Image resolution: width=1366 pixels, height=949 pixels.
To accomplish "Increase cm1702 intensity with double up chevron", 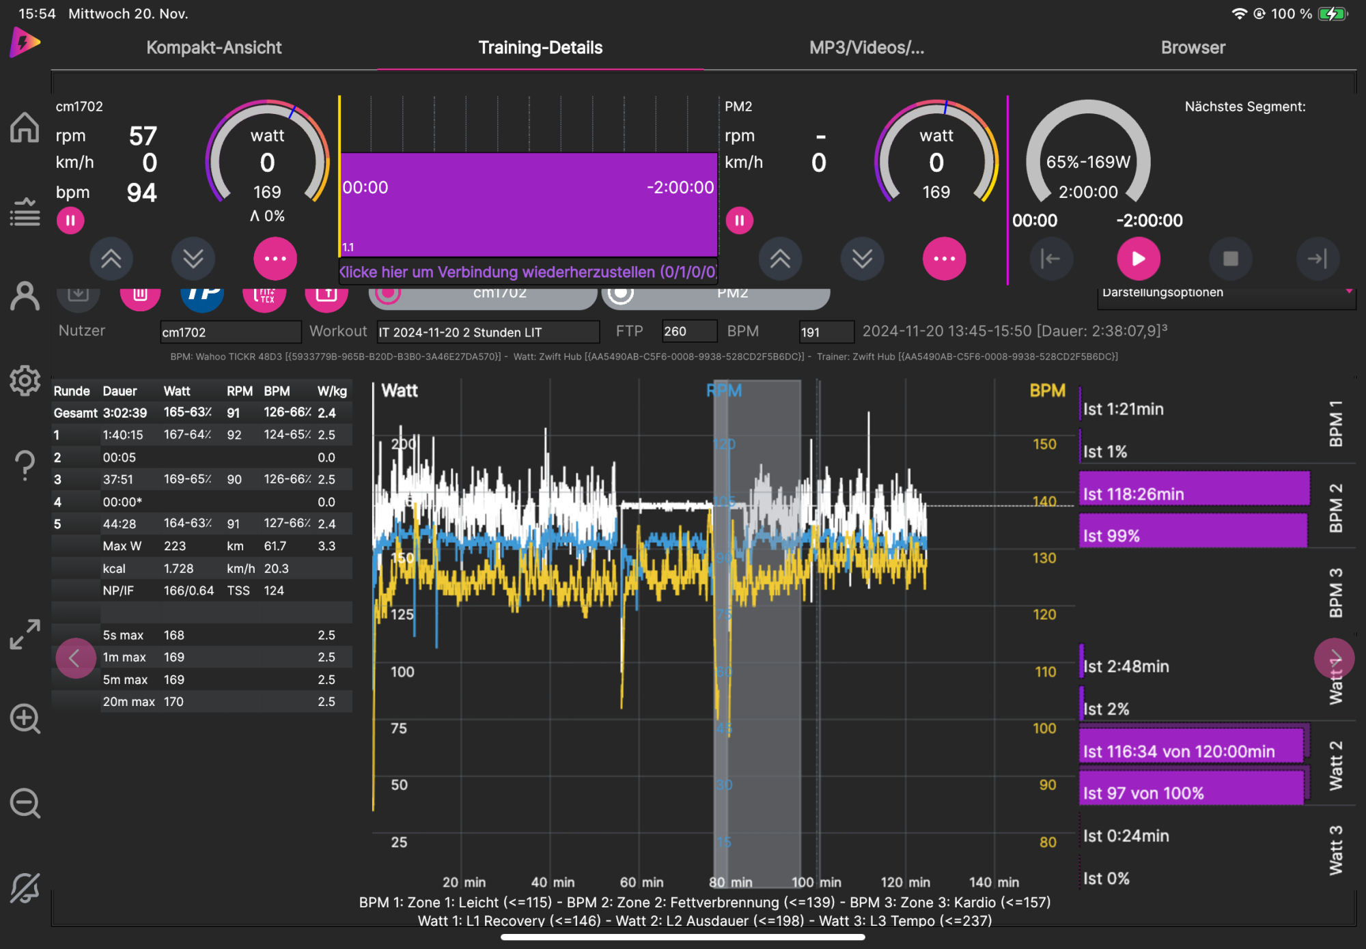I will pos(111,259).
